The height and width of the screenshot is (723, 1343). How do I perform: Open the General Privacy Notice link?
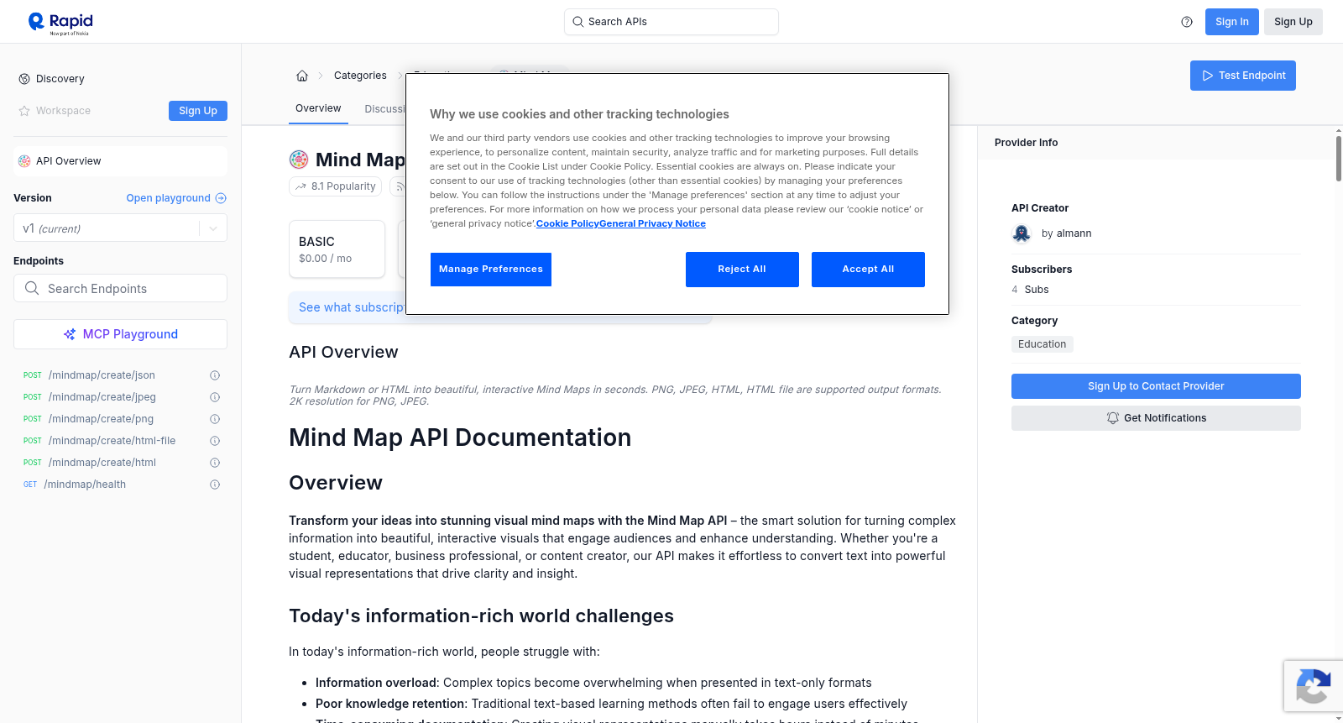(x=652, y=223)
